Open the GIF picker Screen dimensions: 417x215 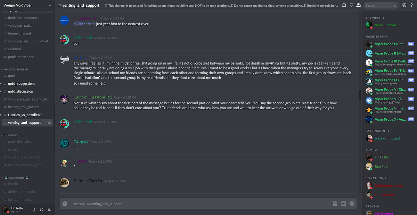pyautogui.click(x=344, y=204)
